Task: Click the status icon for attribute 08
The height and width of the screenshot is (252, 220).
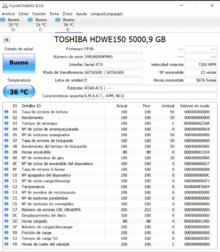Action: (6, 146)
